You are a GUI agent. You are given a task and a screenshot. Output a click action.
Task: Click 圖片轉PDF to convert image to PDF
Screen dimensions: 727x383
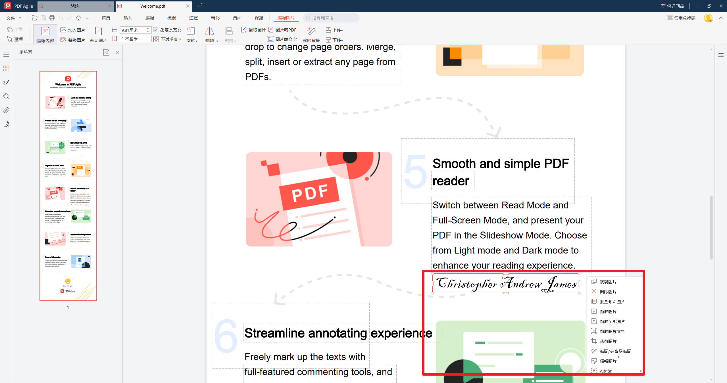[x=282, y=30]
